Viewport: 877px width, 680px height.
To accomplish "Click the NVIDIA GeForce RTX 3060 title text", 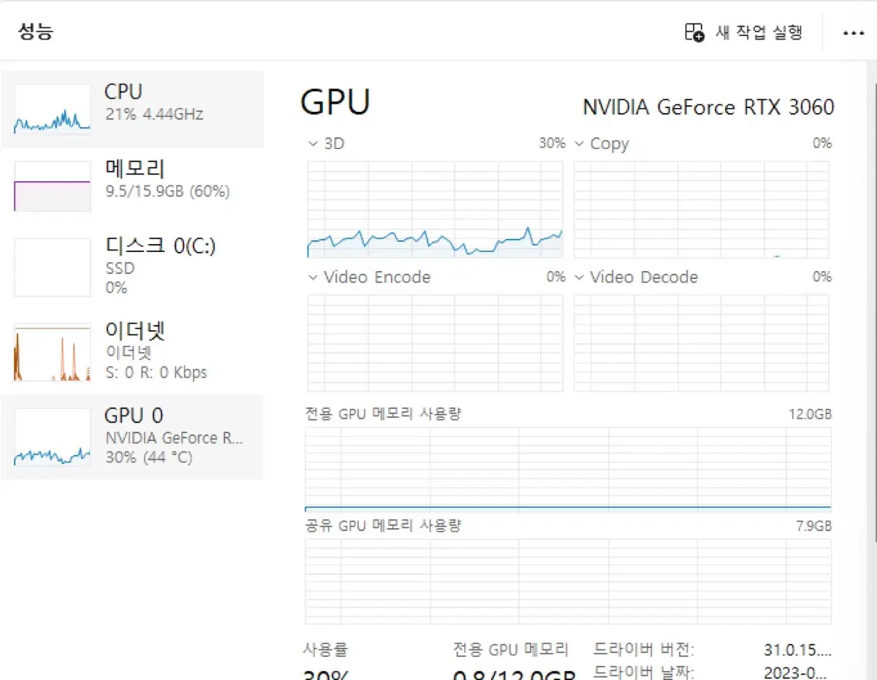I will pos(708,107).
